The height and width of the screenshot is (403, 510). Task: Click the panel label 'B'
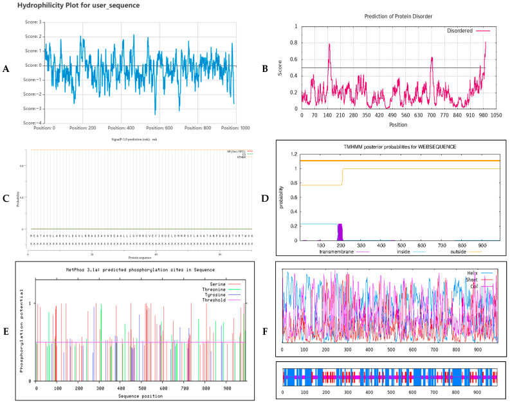point(265,69)
